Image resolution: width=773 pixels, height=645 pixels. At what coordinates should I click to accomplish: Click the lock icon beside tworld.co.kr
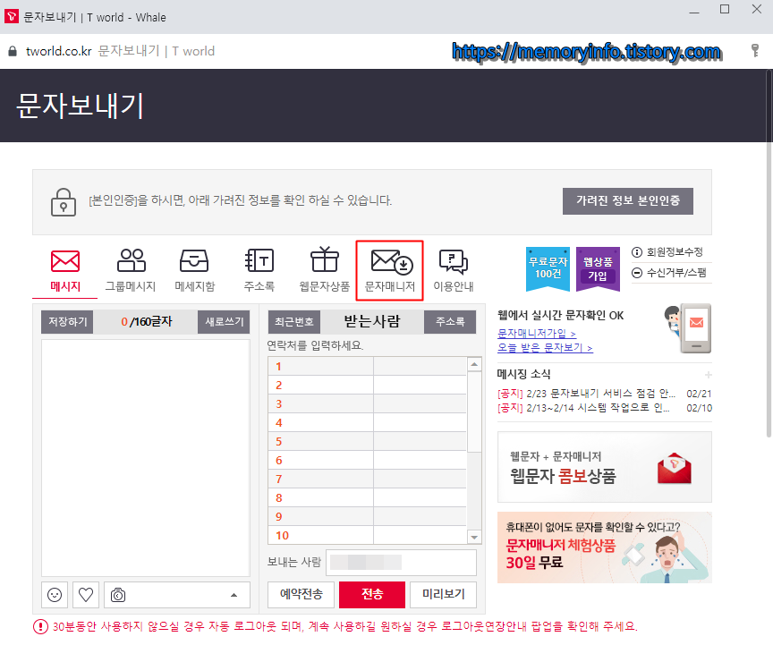[13, 51]
